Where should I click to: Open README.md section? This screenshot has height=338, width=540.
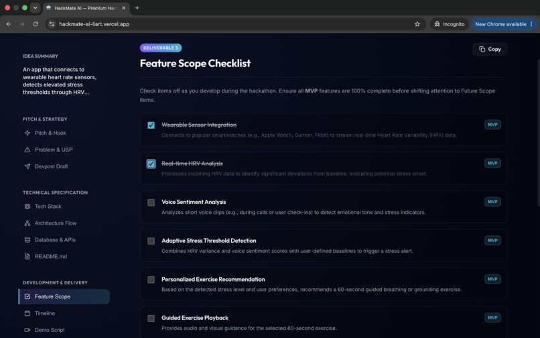click(x=64, y=256)
